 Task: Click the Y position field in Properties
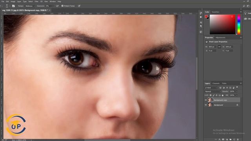coord(229,51)
